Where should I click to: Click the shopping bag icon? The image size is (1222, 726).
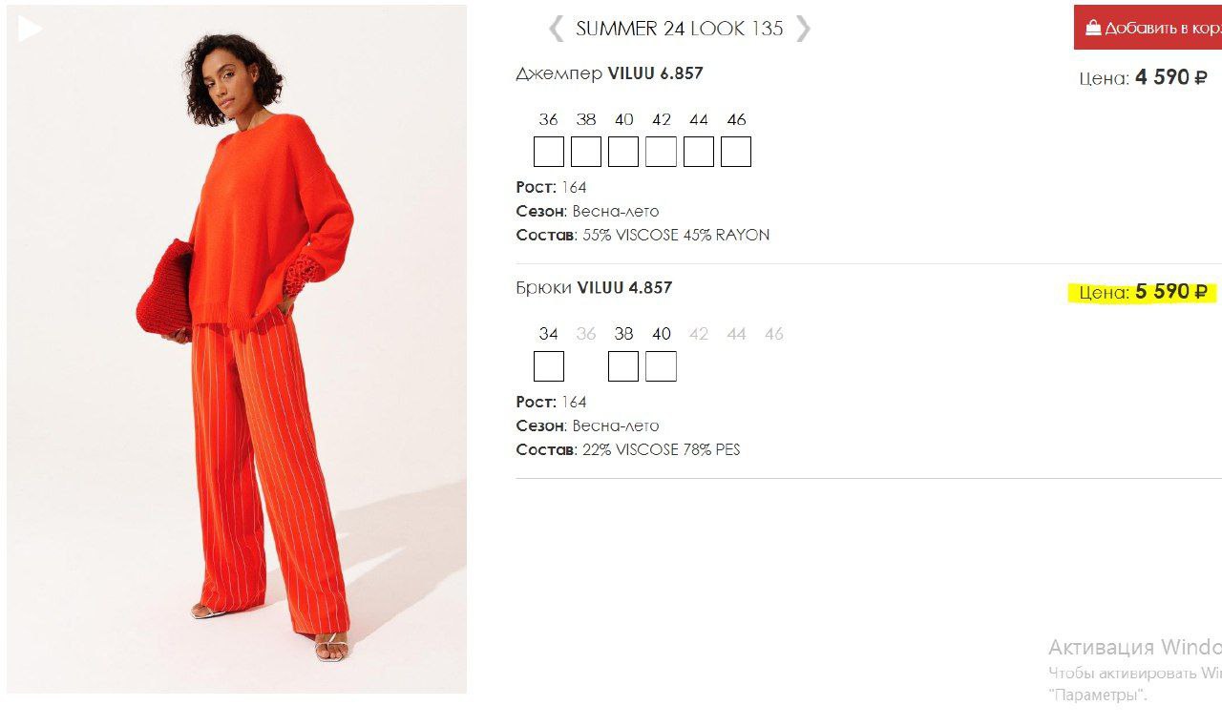point(1093,28)
